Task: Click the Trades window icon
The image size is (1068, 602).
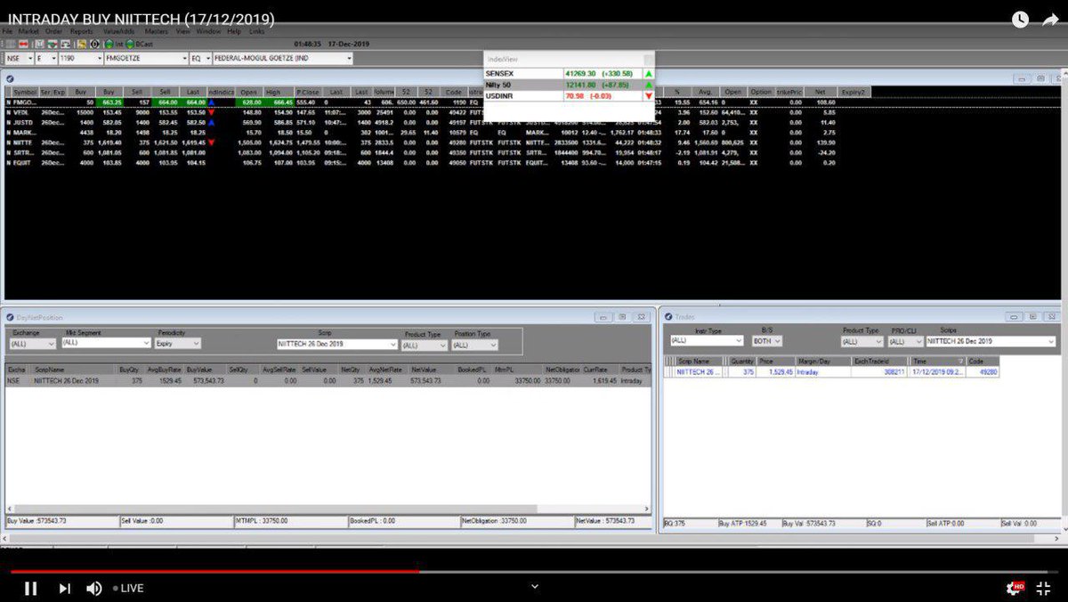Action: click(668, 316)
